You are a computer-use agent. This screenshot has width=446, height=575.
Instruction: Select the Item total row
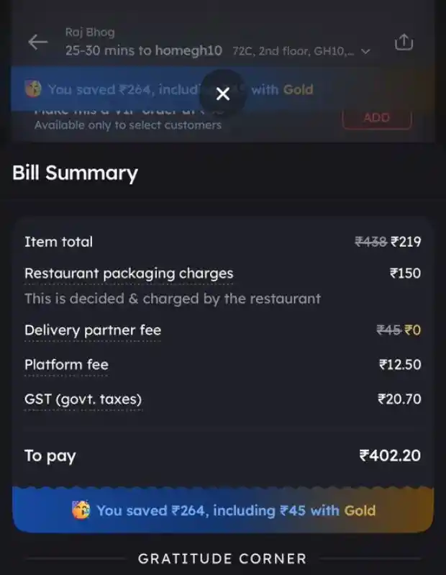(223, 242)
